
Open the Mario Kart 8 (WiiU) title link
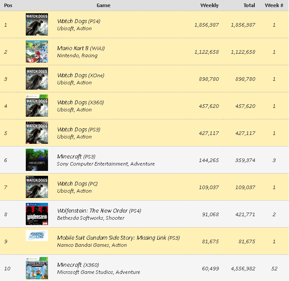click(x=81, y=48)
